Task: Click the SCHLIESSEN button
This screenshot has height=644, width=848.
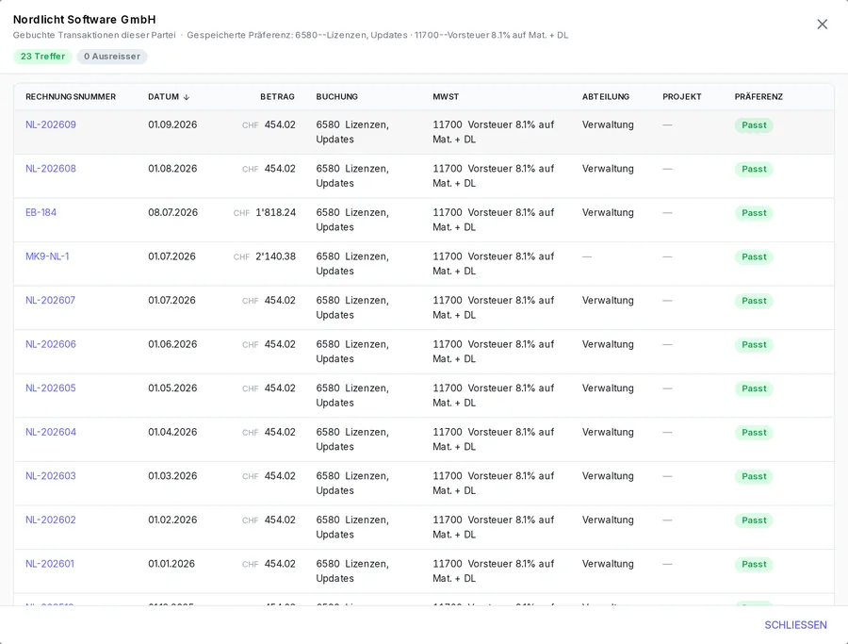Action: point(795,625)
